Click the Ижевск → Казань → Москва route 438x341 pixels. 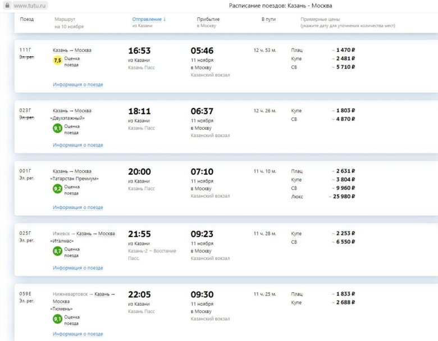tap(84, 234)
